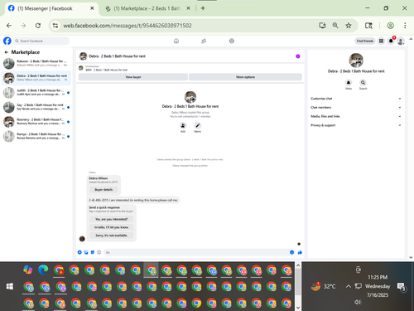Expand the Privacy & support section
The image size is (414, 311).
pos(356,125)
